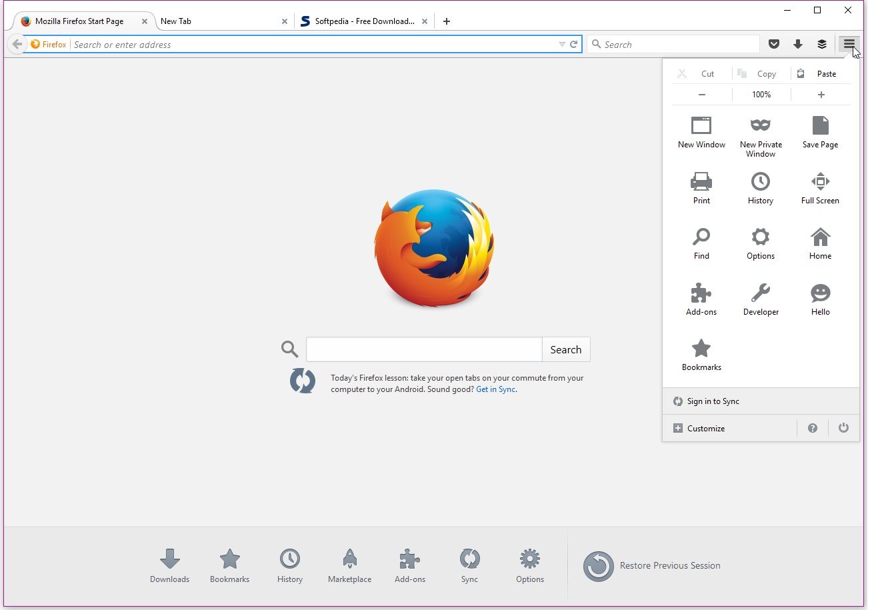Open a New Private Window
The width and height of the screenshot is (874, 610).
761,137
